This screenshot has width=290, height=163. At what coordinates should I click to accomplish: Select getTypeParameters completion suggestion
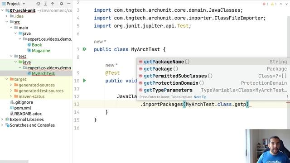tap(213, 90)
